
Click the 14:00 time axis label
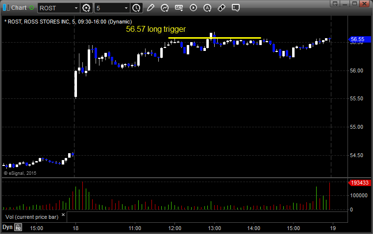click(x=253, y=228)
